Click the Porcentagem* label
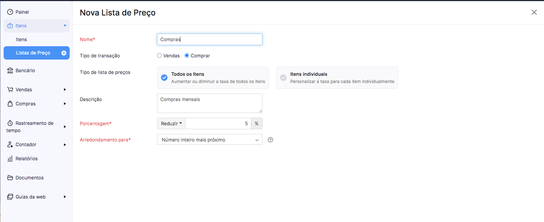The width and height of the screenshot is (544, 222). point(96,123)
